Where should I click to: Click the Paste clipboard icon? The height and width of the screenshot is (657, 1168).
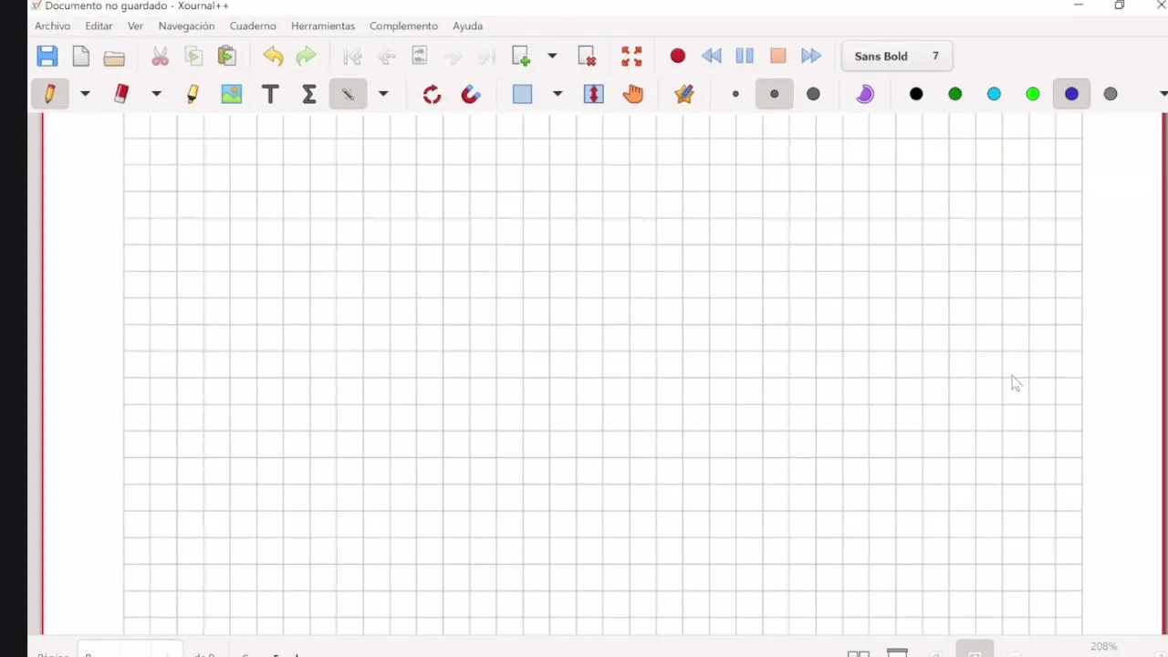coord(227,57)
